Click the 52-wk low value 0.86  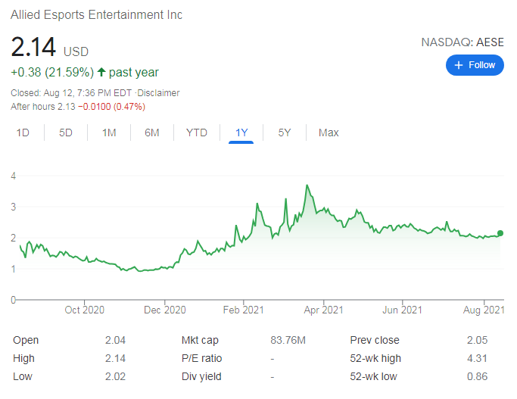pos(477,376)
